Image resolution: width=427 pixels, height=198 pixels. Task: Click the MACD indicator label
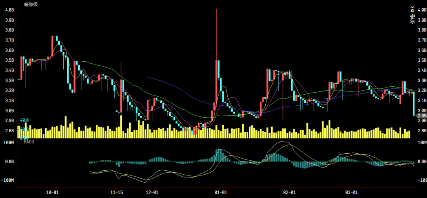pos(29,141)
